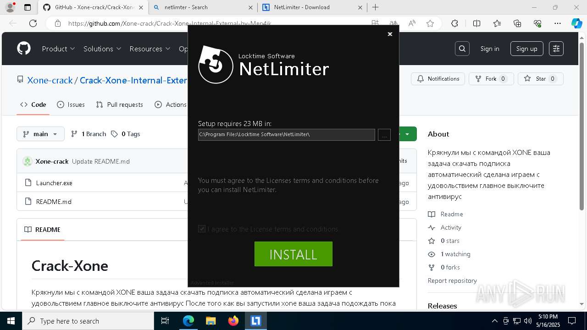587x330 pixels.
Task: Open Copilot sidebar icon
Action: 576,23
